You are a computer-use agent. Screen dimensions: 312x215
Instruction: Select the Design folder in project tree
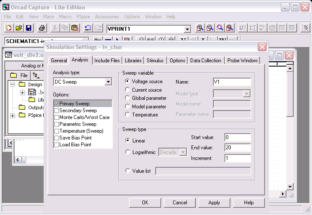(30, 84)
